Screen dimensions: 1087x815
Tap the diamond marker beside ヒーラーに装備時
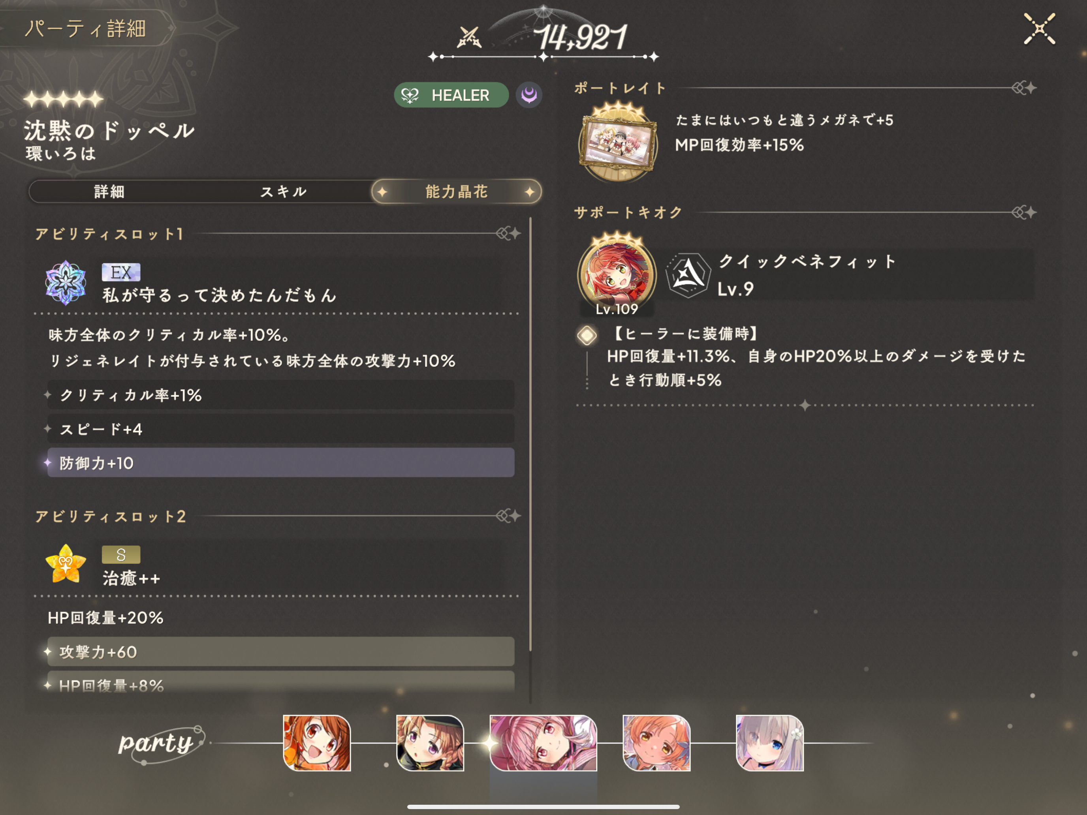click(587, 336)
